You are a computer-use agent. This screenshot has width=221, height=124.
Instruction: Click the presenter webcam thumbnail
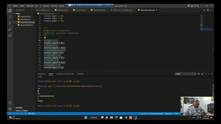pos(197,106)
